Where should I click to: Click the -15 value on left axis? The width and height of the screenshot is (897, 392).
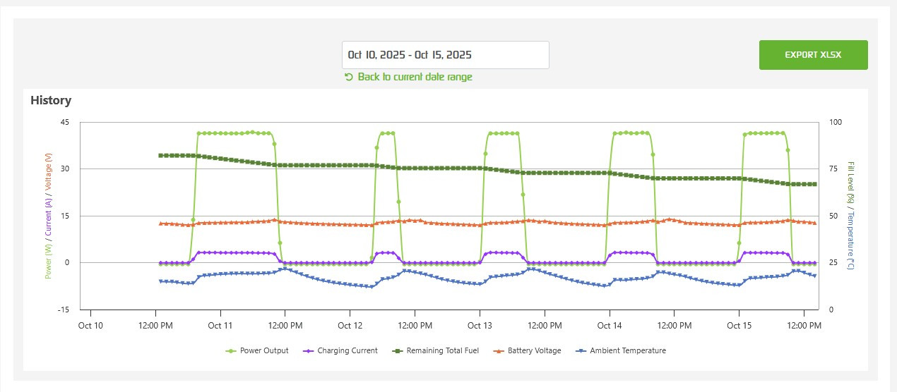click(x=63, y=310)
